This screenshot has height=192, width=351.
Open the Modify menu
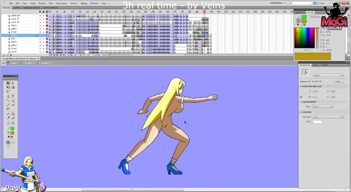[x=42, y=3]
